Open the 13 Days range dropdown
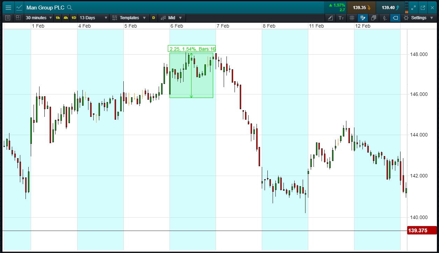This screenshot has width=439, height=253. point(94,18)
